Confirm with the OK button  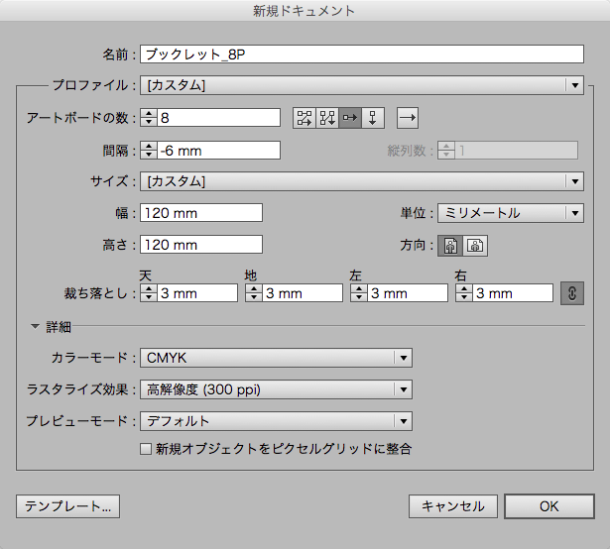(x=549, y=506)
